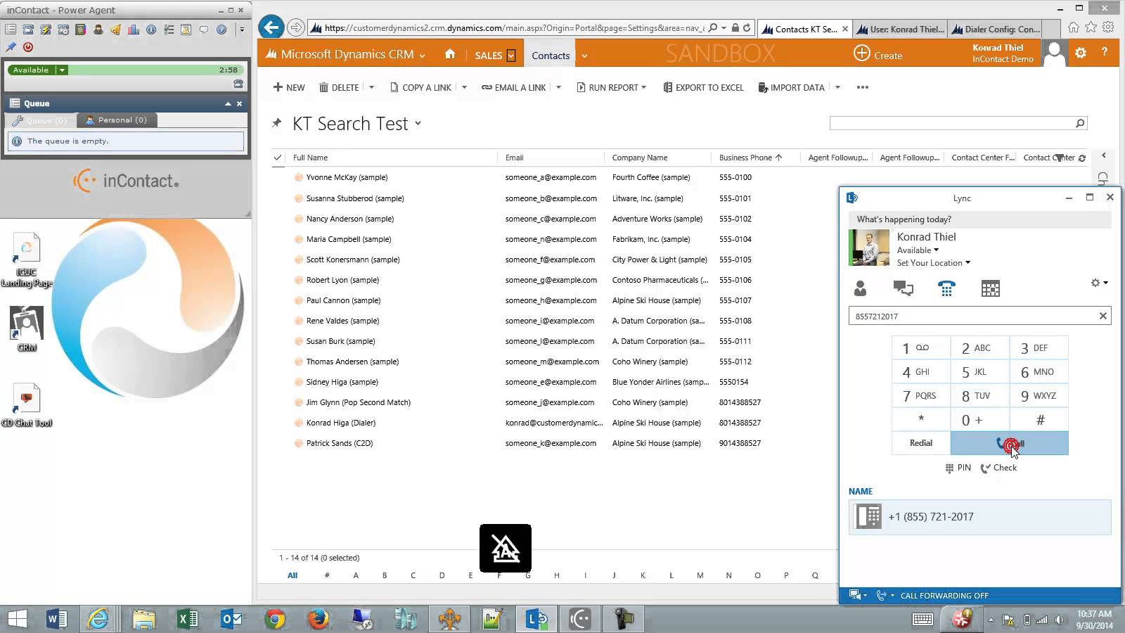
Task: Open the Available status dropdown arrow in Power Agent
Action: [x=62, y=70]
